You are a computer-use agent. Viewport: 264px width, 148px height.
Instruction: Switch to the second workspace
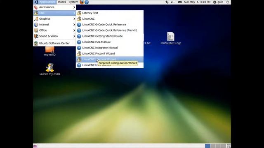tap(213, 146)
